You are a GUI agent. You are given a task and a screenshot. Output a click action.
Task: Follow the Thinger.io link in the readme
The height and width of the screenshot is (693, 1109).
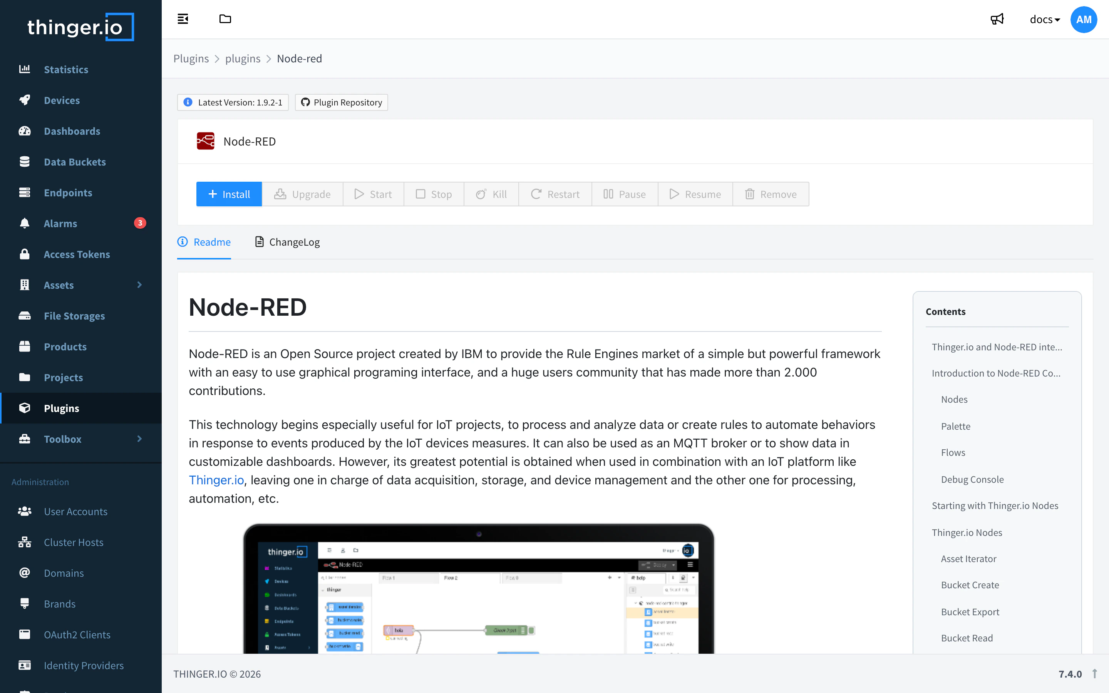pos(216,480)
